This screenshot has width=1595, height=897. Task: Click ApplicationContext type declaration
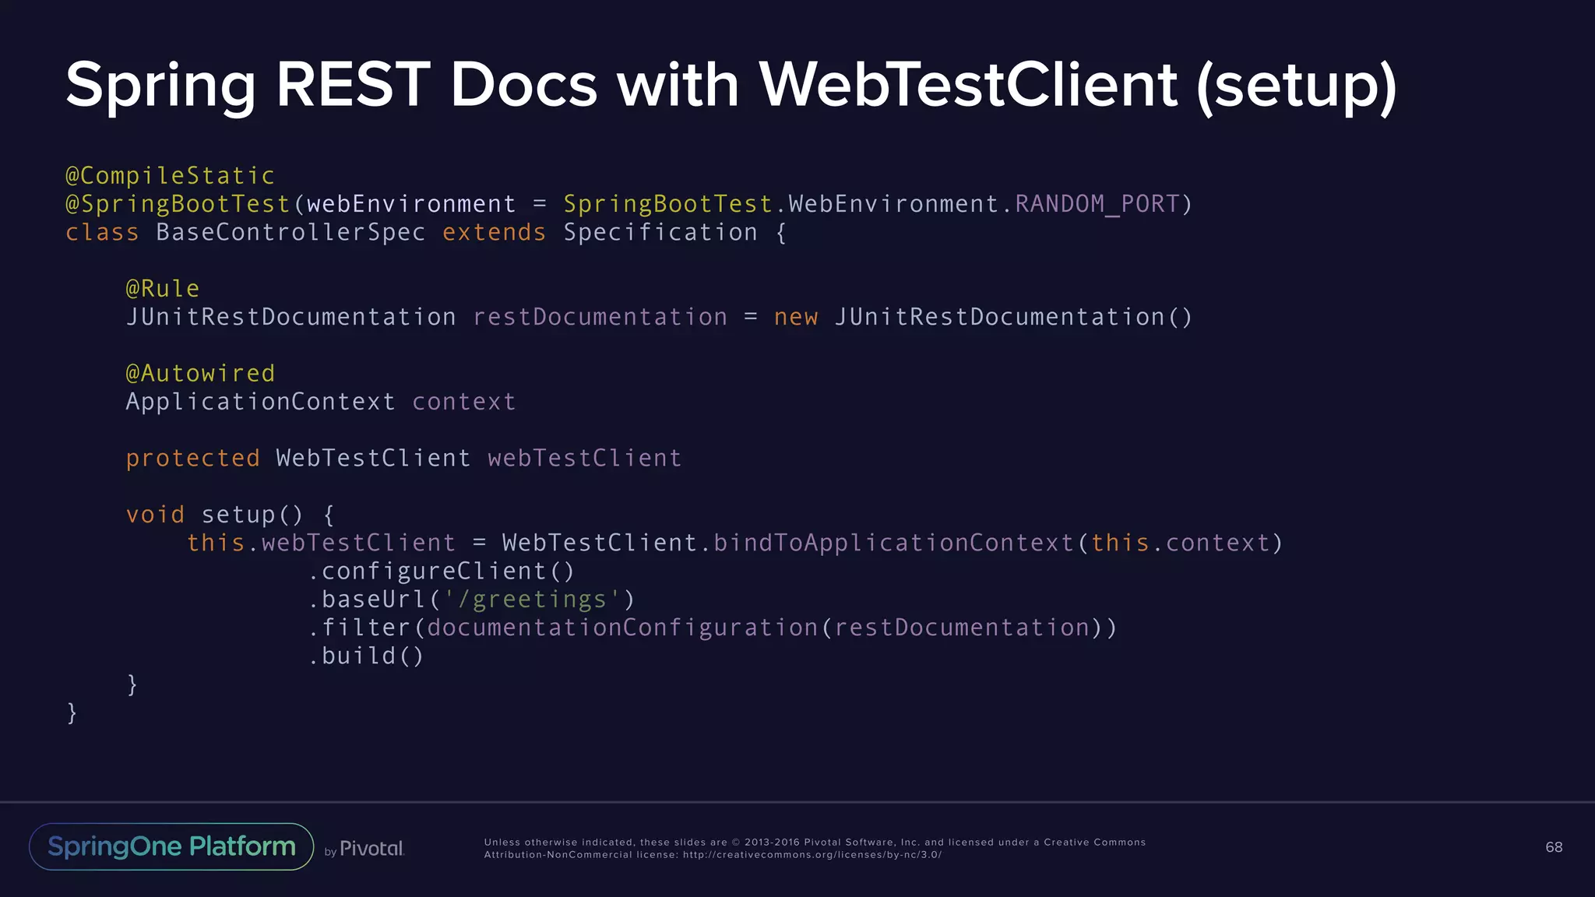[x=260, y=402]
